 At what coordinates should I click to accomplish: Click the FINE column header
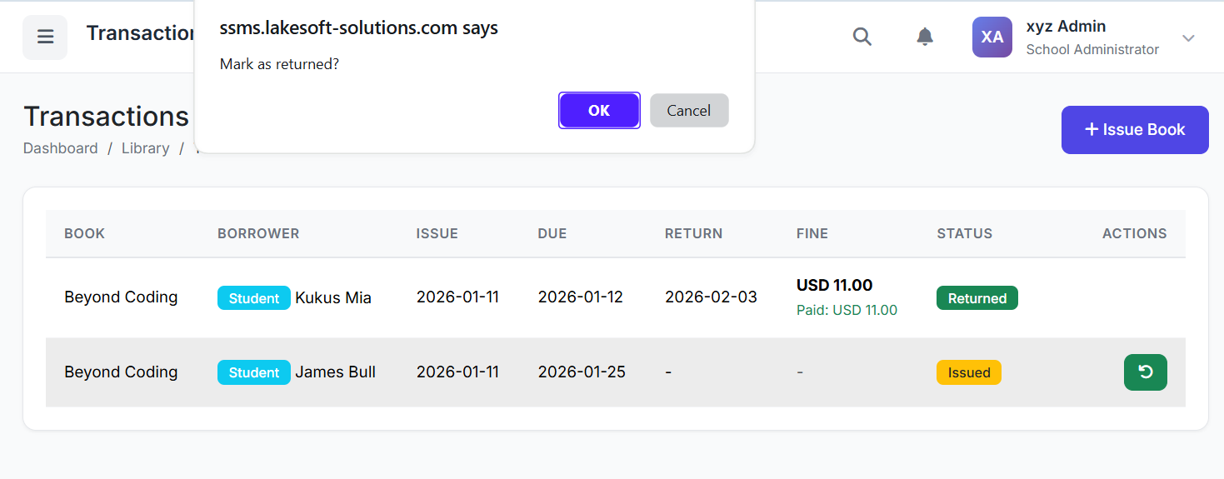(812, 233)
